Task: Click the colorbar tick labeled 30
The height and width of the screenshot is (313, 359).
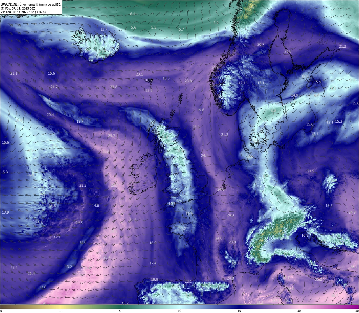Action: (x=299, y=311)
